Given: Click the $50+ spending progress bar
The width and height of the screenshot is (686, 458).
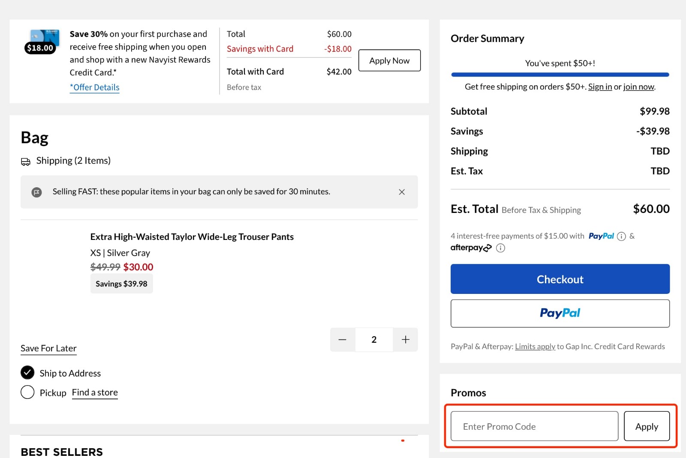Looking at the screenshot, I should point(560,74).
